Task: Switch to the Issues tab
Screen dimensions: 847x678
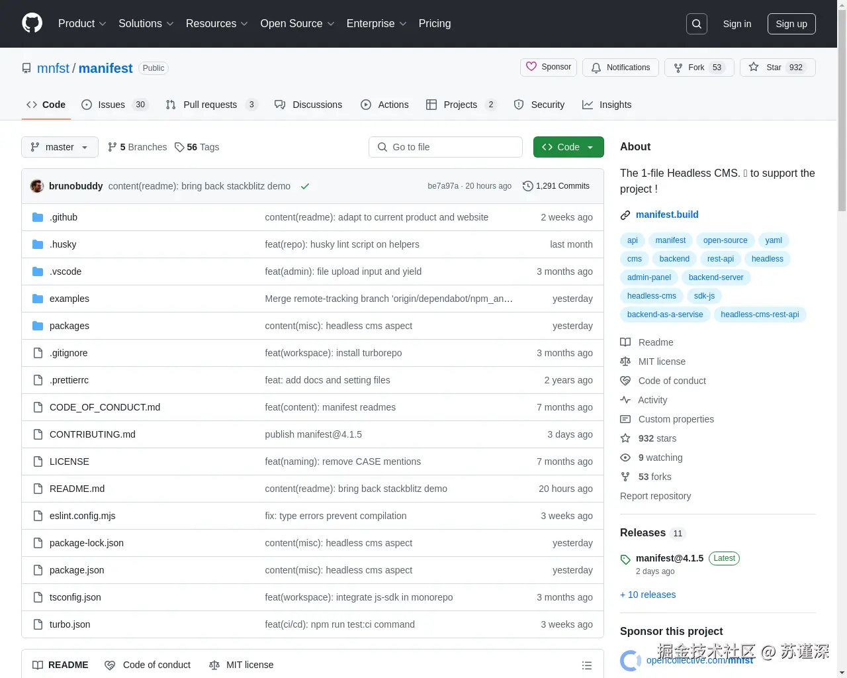Action: coord(114,105)
